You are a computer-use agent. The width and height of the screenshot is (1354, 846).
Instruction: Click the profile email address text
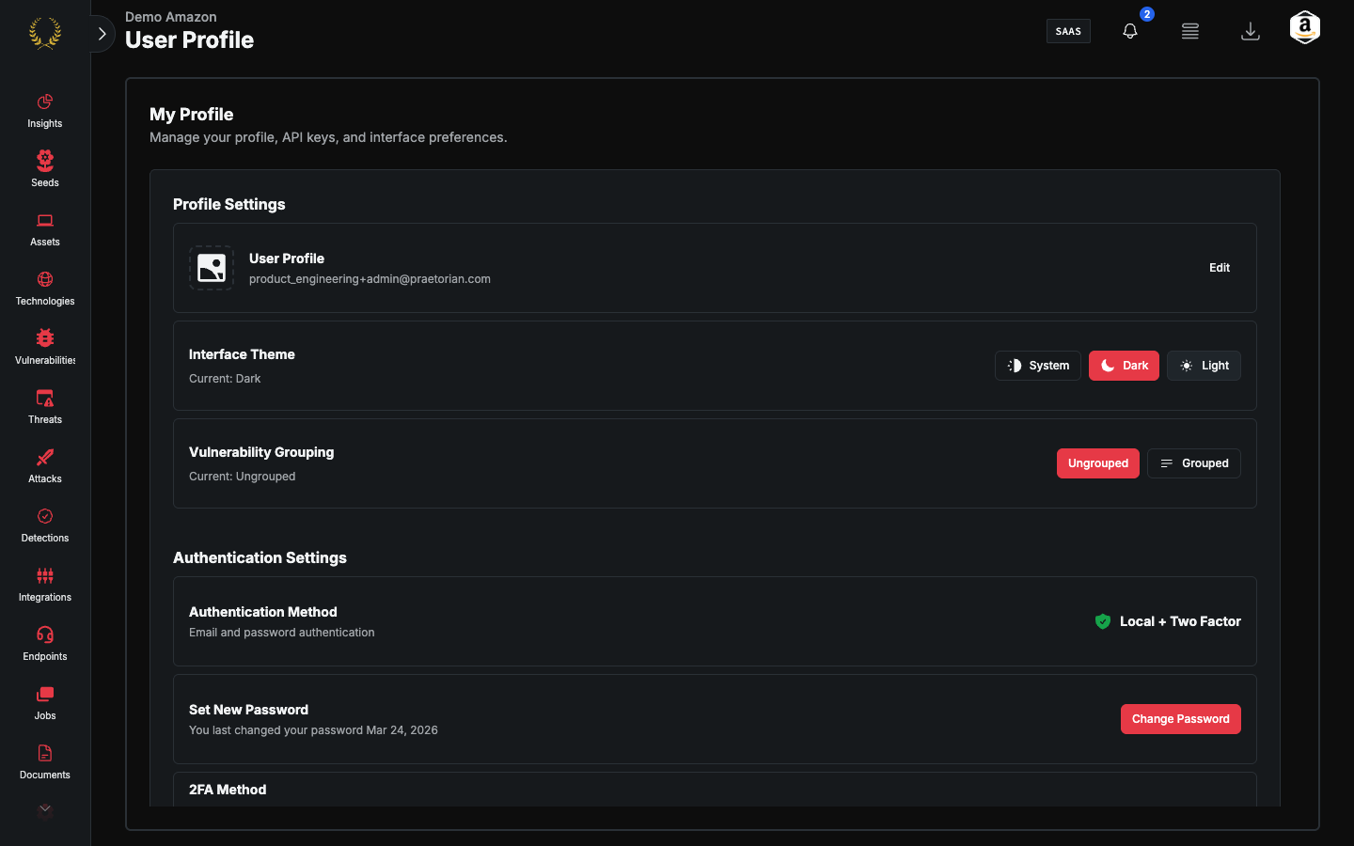370,279
